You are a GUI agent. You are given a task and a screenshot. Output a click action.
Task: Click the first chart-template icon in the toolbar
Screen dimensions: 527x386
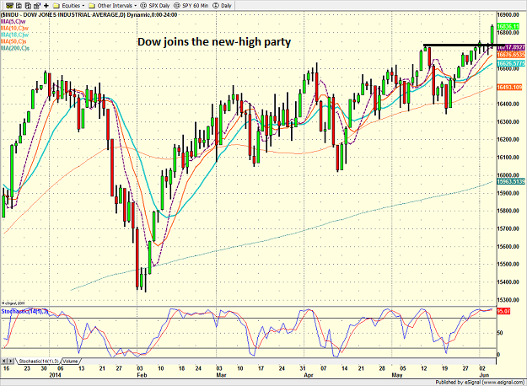(9, 6)
